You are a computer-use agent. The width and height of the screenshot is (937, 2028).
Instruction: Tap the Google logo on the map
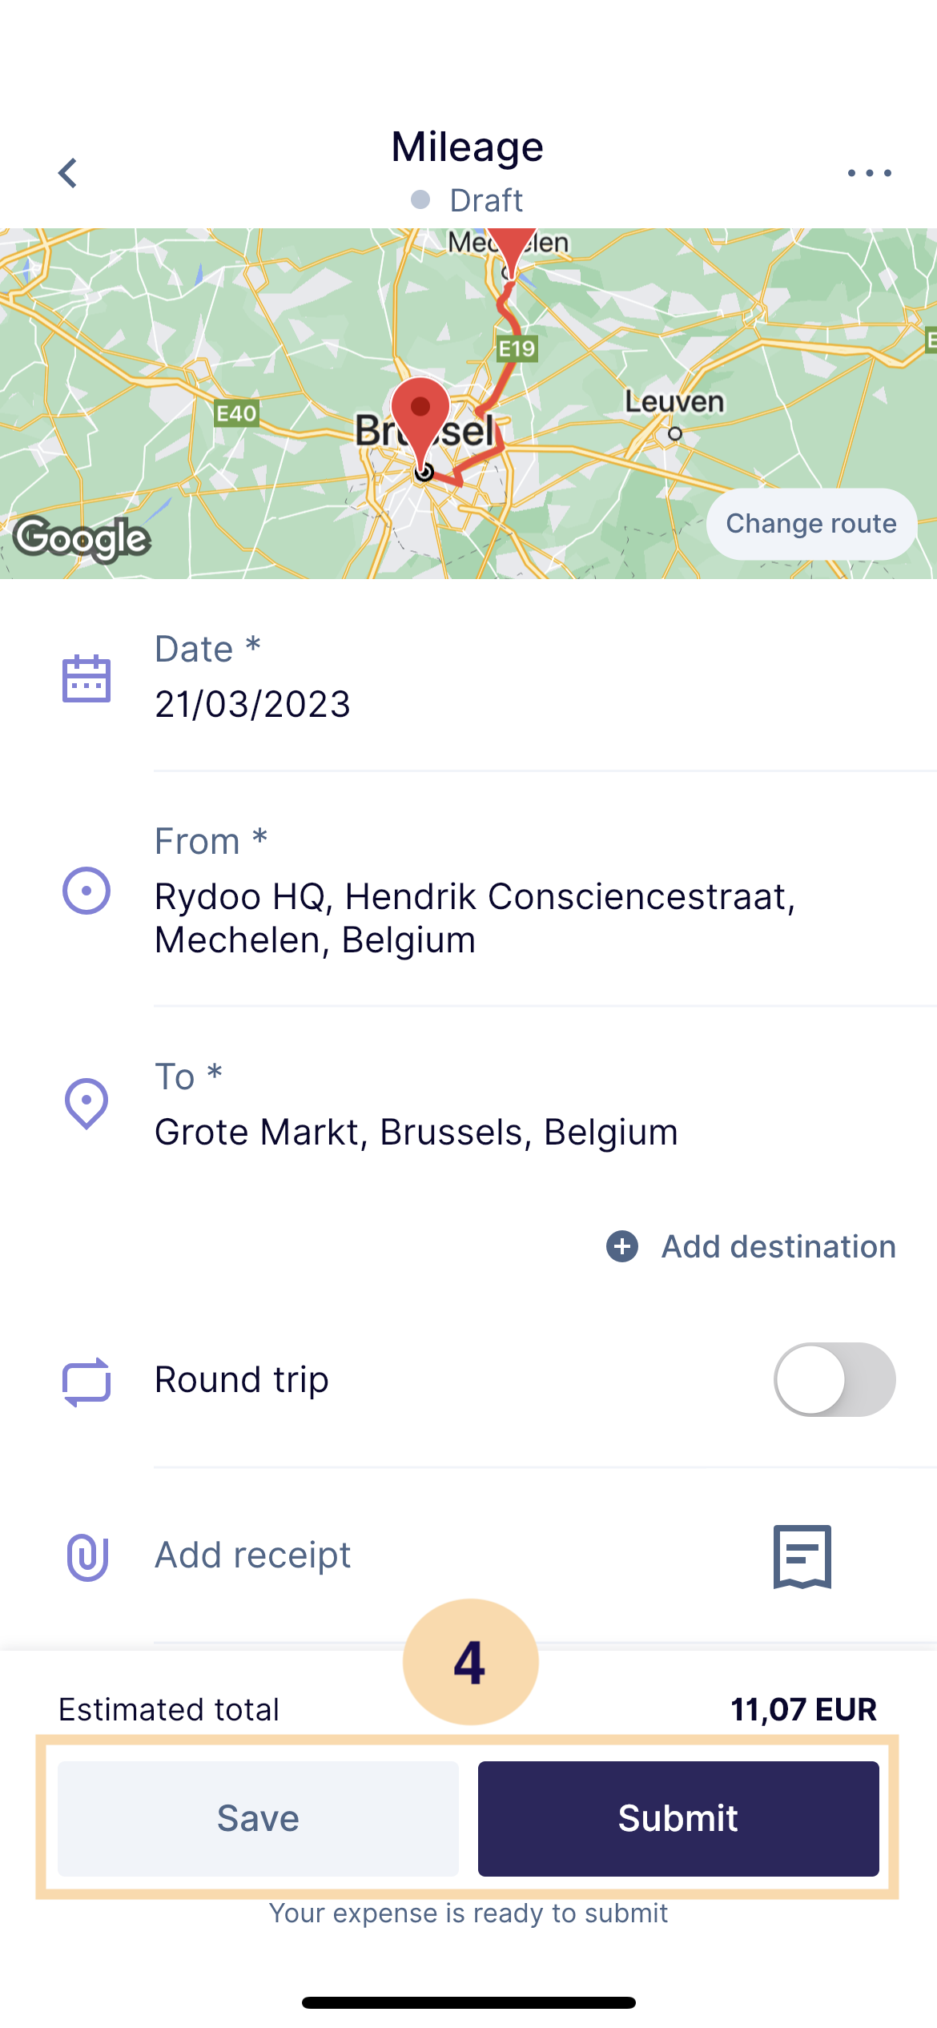pos(82,538)
